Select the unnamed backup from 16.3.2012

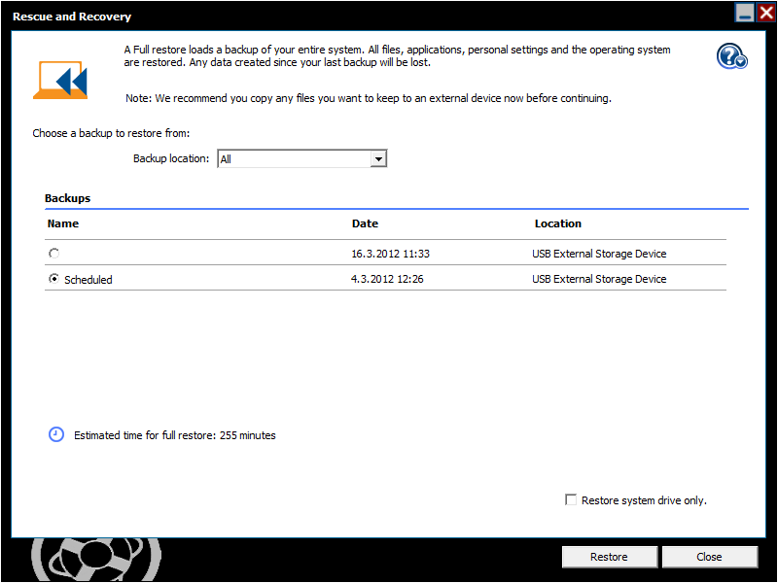coord(53,254)
